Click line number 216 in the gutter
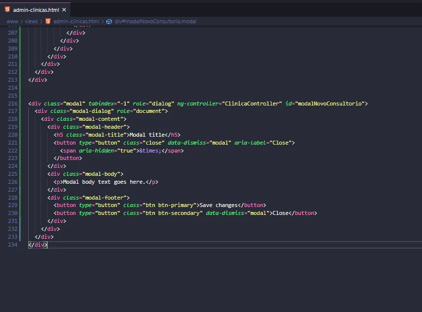 [x=13, y=104]
